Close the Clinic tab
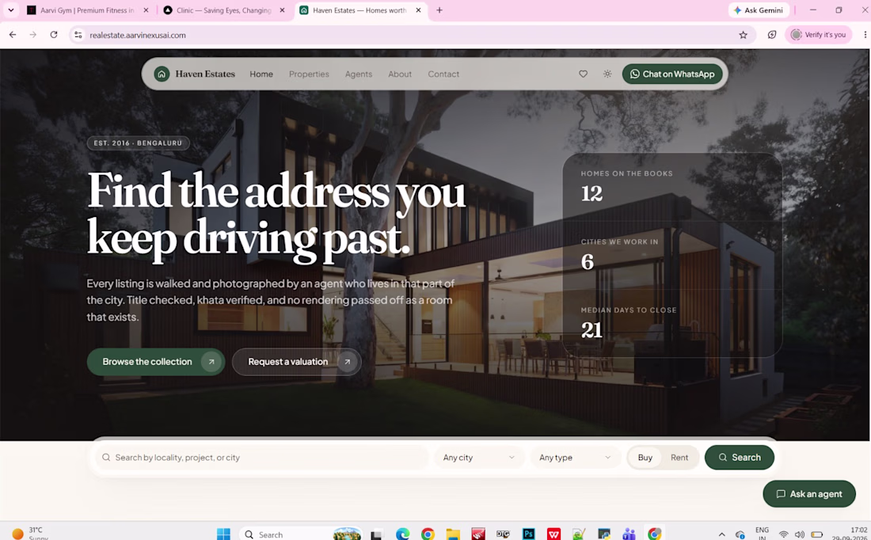The width and height of the screenshot is (871, 540). (x=282, y=10)
